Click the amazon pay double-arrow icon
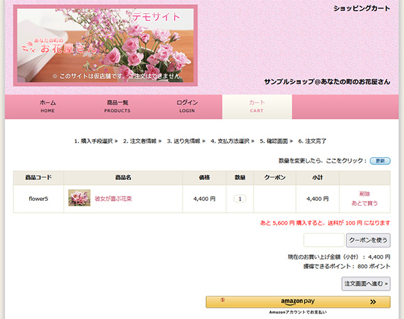The image size is (404, 319). point(373,302)
